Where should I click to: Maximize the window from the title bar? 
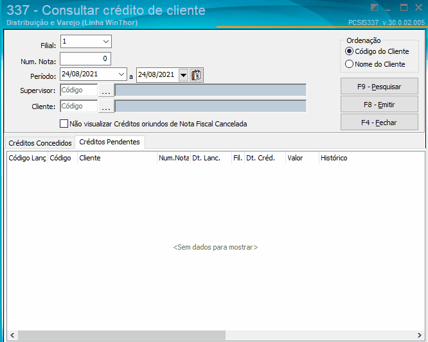pyautogui.click(x=404, y=7)
